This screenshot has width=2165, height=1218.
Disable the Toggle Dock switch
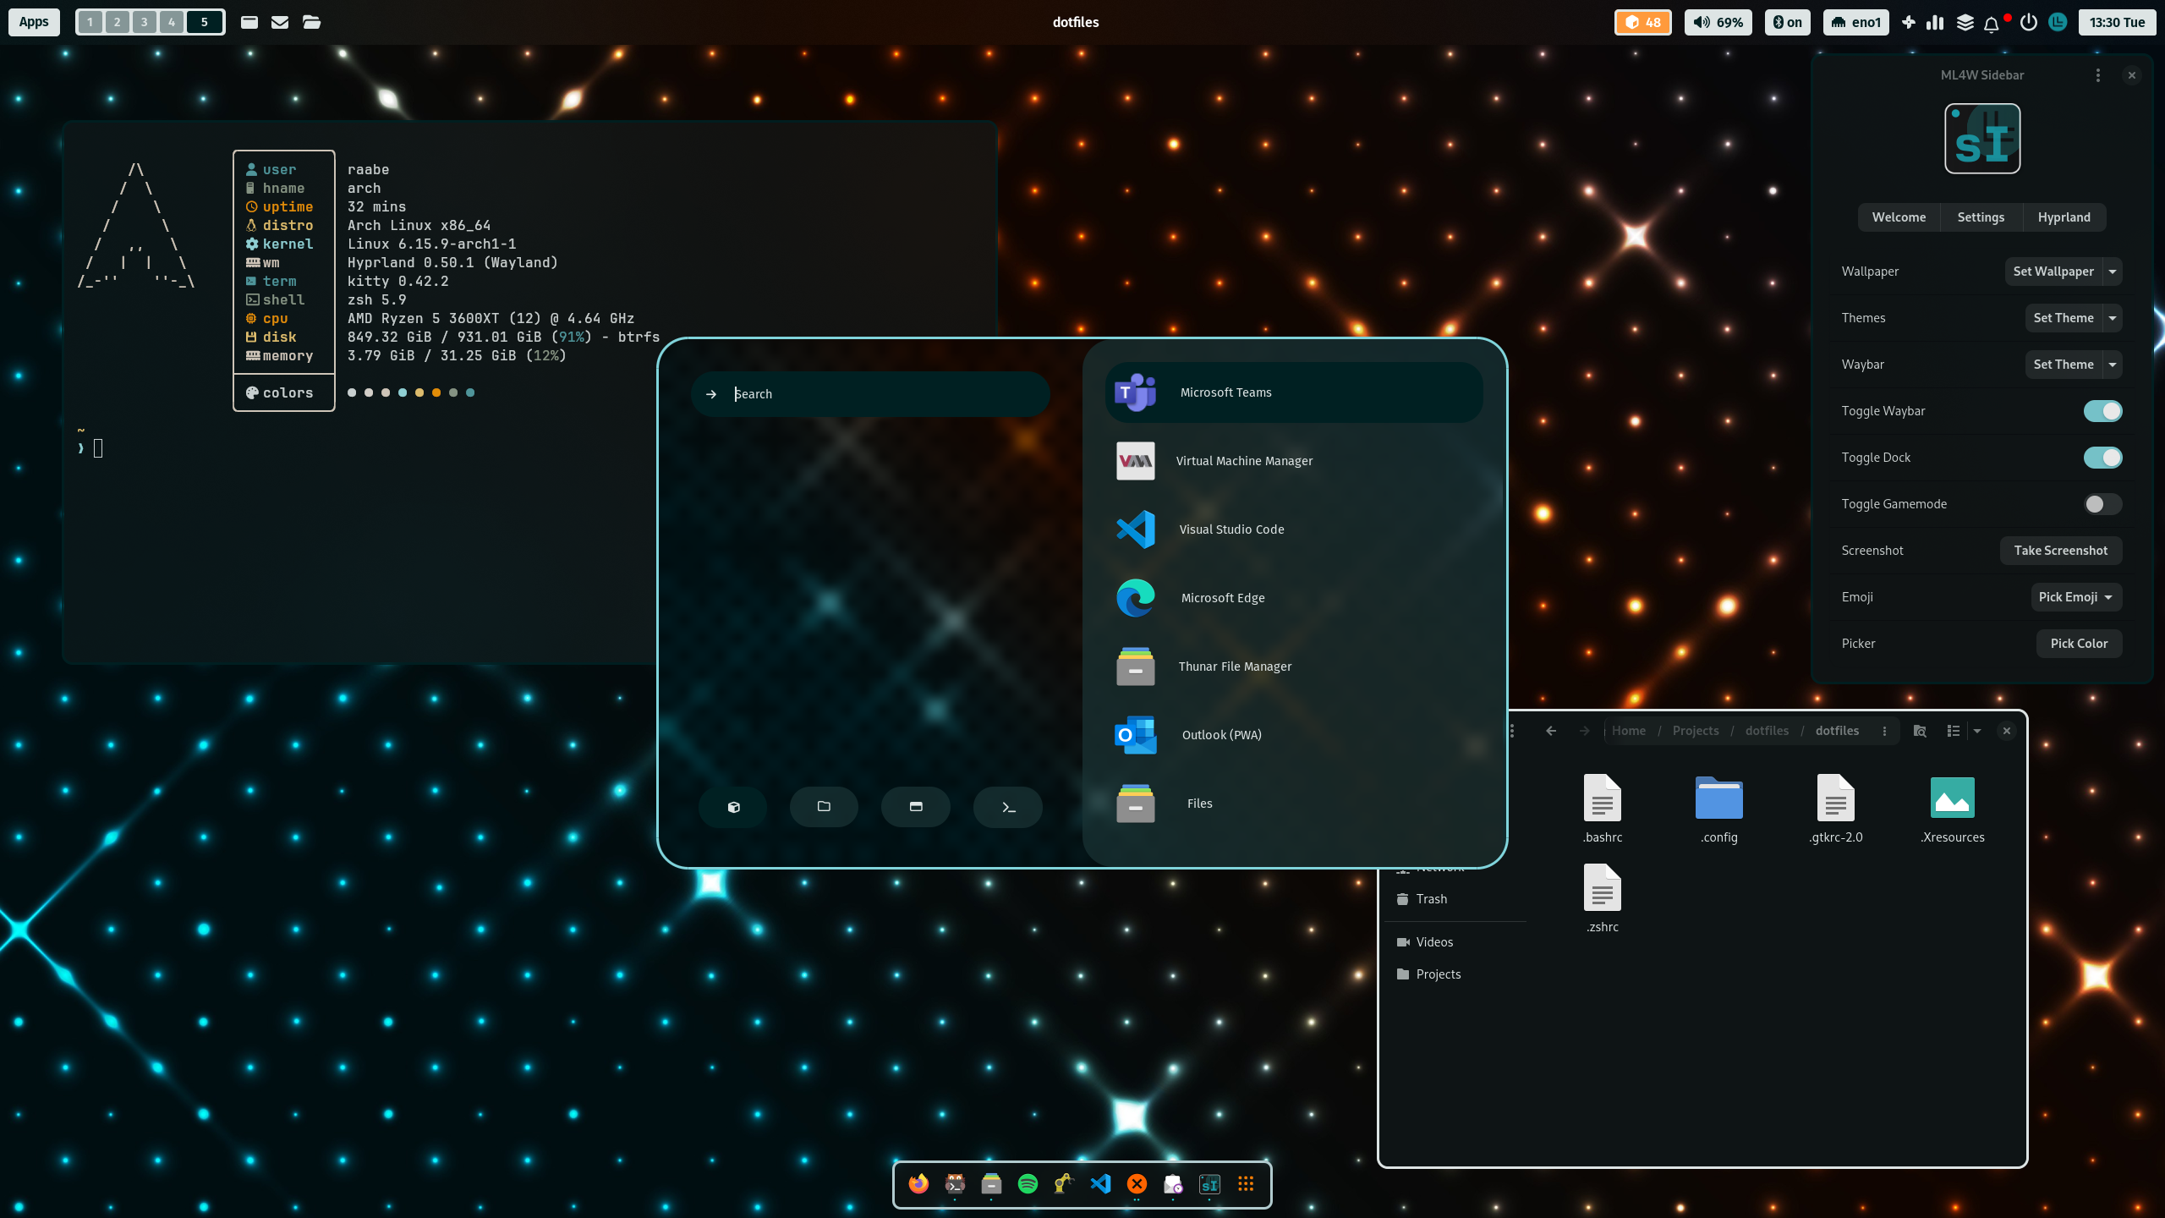click(2102, 458)
